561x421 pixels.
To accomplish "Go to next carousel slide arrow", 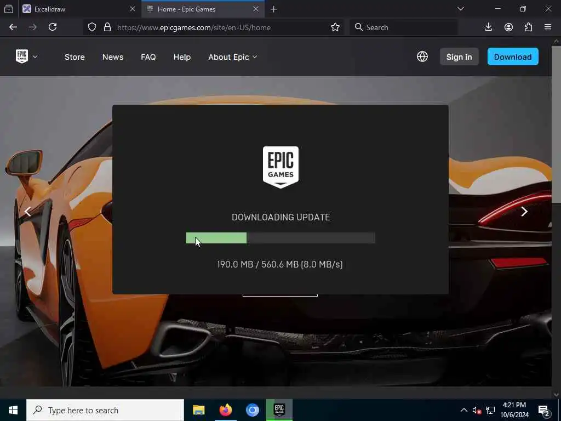I will (524, 212).
